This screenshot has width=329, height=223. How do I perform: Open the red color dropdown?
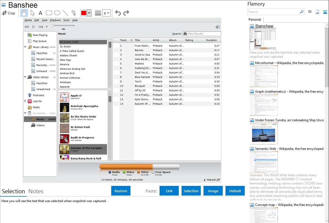89,13
